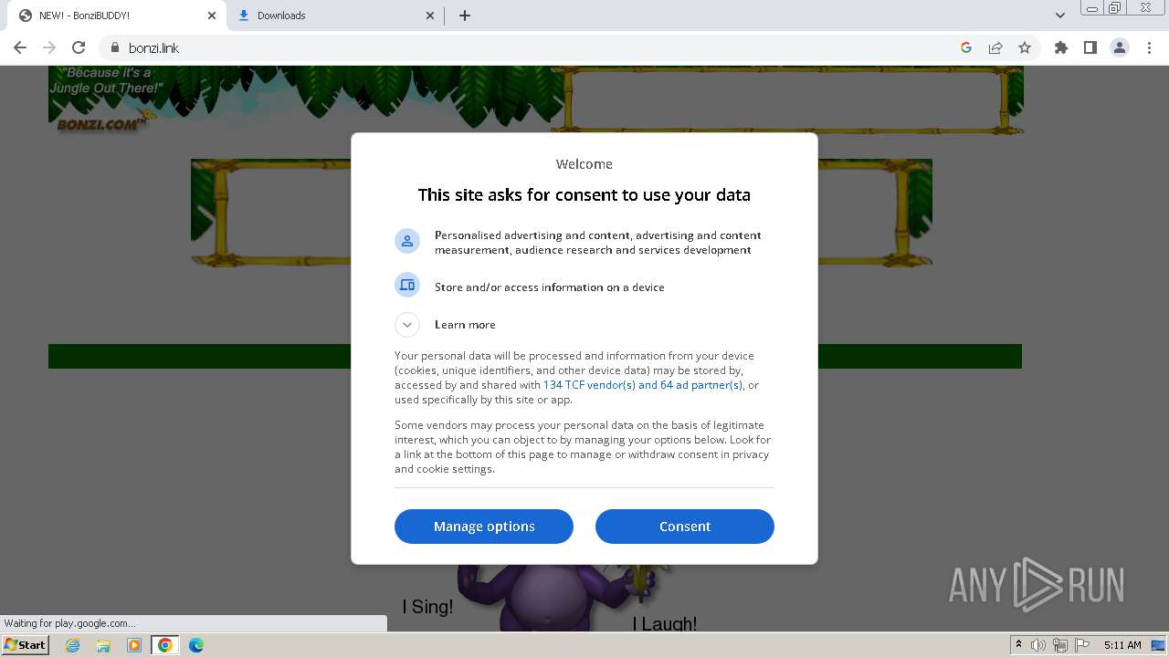Viewport: 1169px width, 657px height.
Task: Show hidden system tray icons
Action: (1018, 645)
